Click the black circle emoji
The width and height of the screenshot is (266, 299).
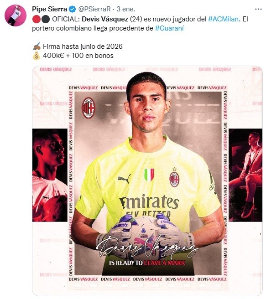(x=46, y=19)
